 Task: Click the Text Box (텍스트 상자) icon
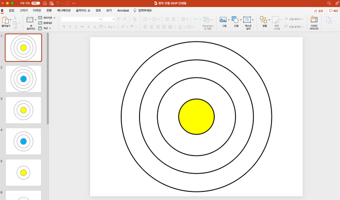(x=247, y=20)
